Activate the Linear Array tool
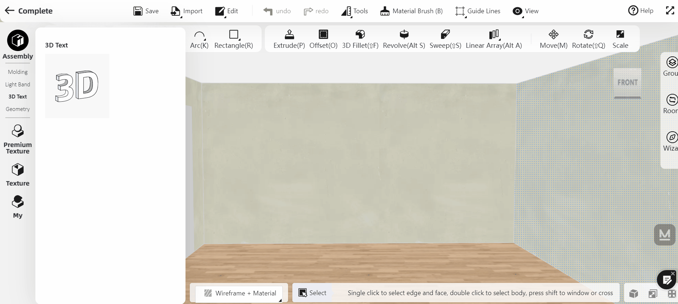This screenshot has height=304, width=678. pos(494,39)
